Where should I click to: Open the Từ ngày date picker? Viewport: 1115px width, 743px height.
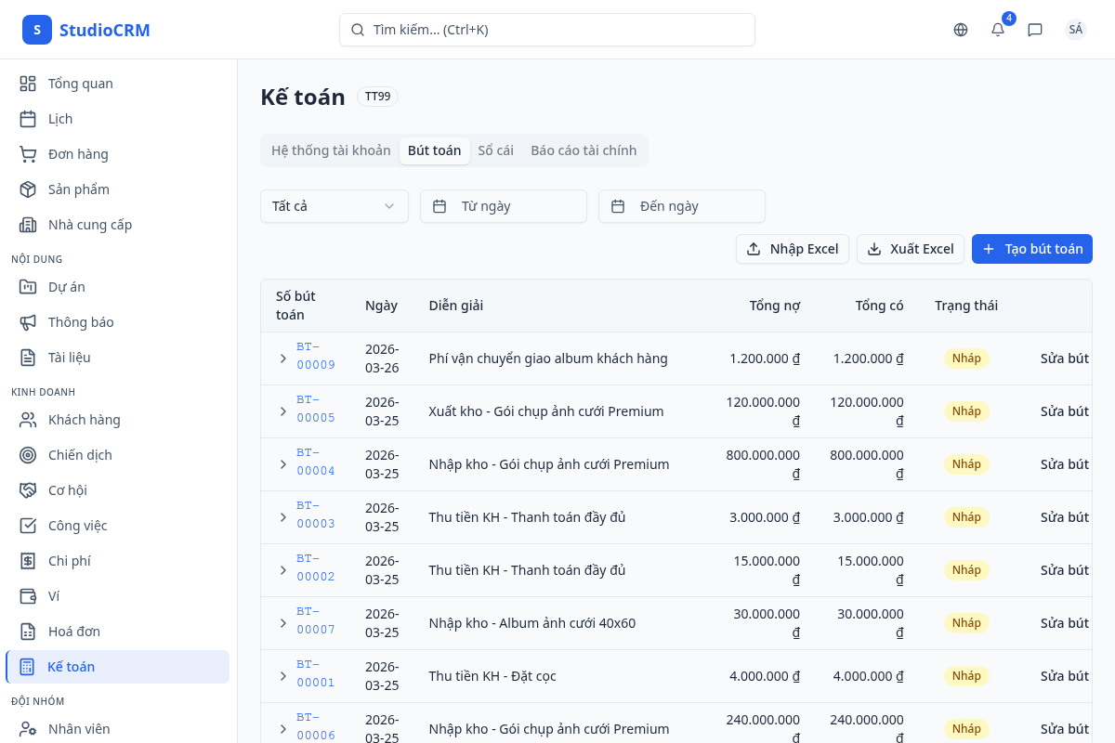(x=504, y=206)
